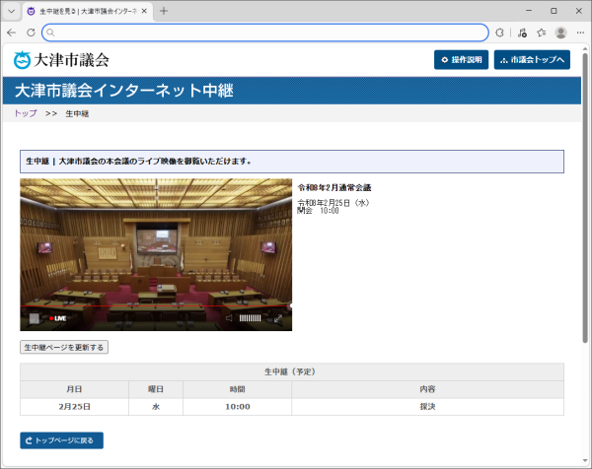Click the red LIVE indicator

click(57, 318)
